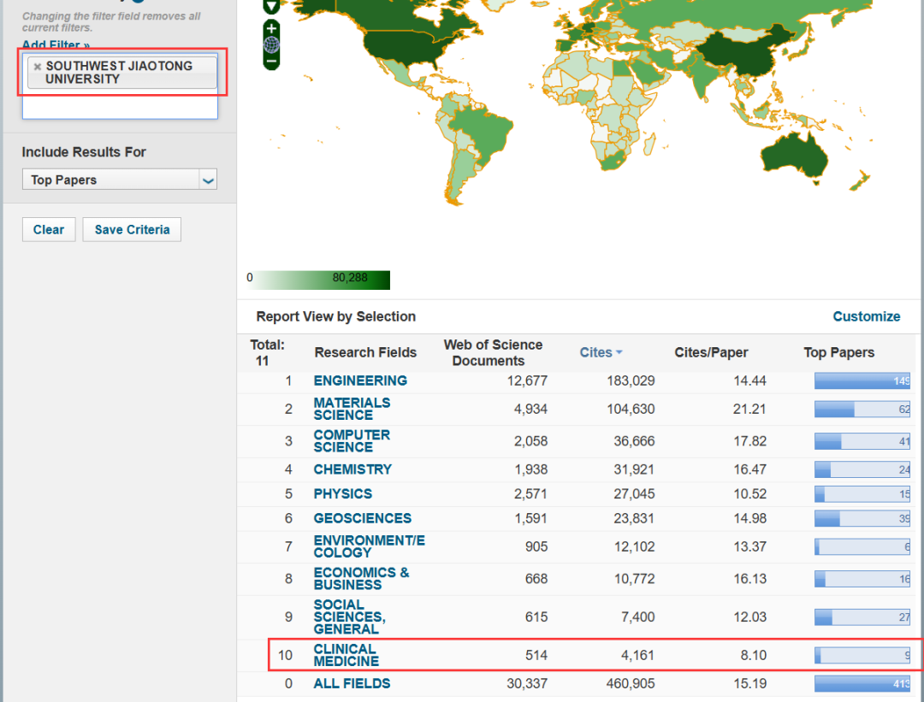Viewport: 924px width, 702px height.
Task: Click the green map legend gradient bar
Action: (x=318, y=280)
